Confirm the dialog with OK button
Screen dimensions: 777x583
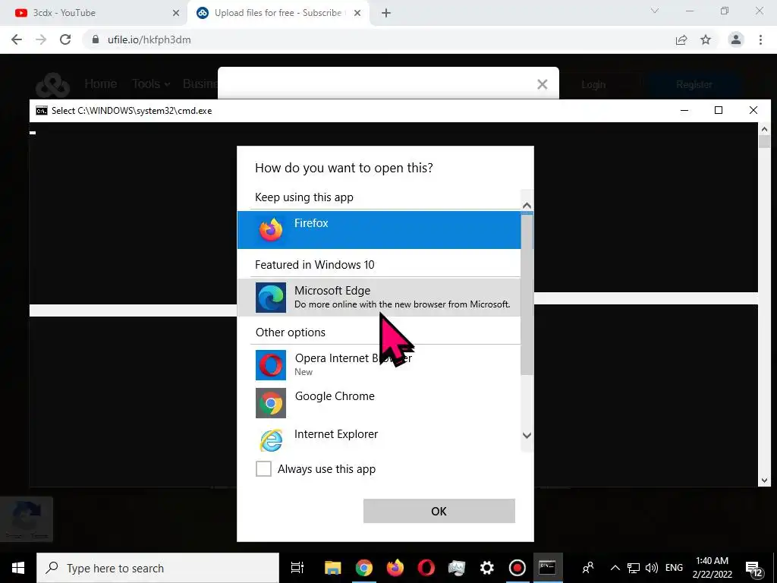[439, 511]
